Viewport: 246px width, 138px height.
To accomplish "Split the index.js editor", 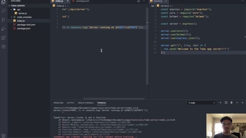I will pos(138,1).
